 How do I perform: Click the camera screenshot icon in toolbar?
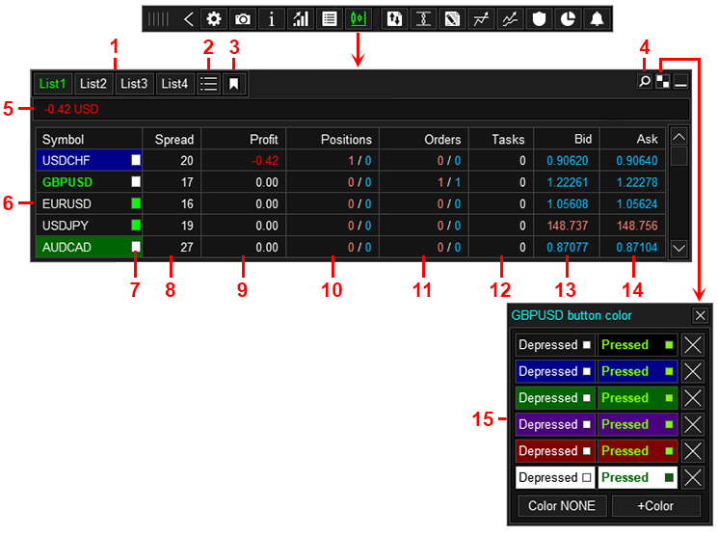point(243,18)
